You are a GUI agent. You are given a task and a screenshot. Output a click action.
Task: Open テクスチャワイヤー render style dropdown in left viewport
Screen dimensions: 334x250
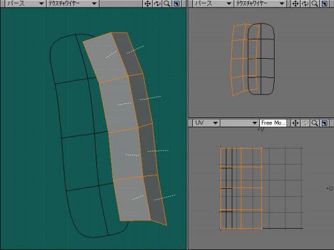coord(72,3)
